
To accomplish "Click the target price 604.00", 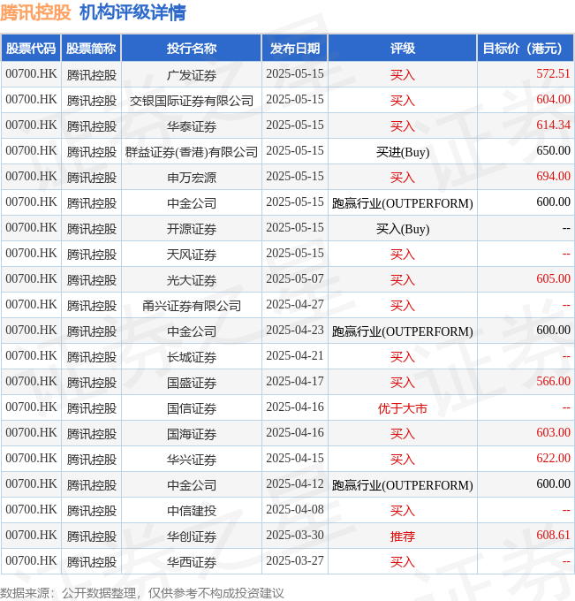I will (553, 99).
